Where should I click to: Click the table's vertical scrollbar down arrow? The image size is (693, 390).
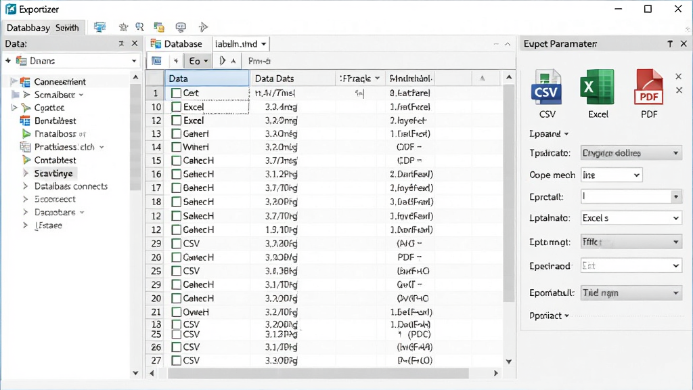click(x=509, y=362)
